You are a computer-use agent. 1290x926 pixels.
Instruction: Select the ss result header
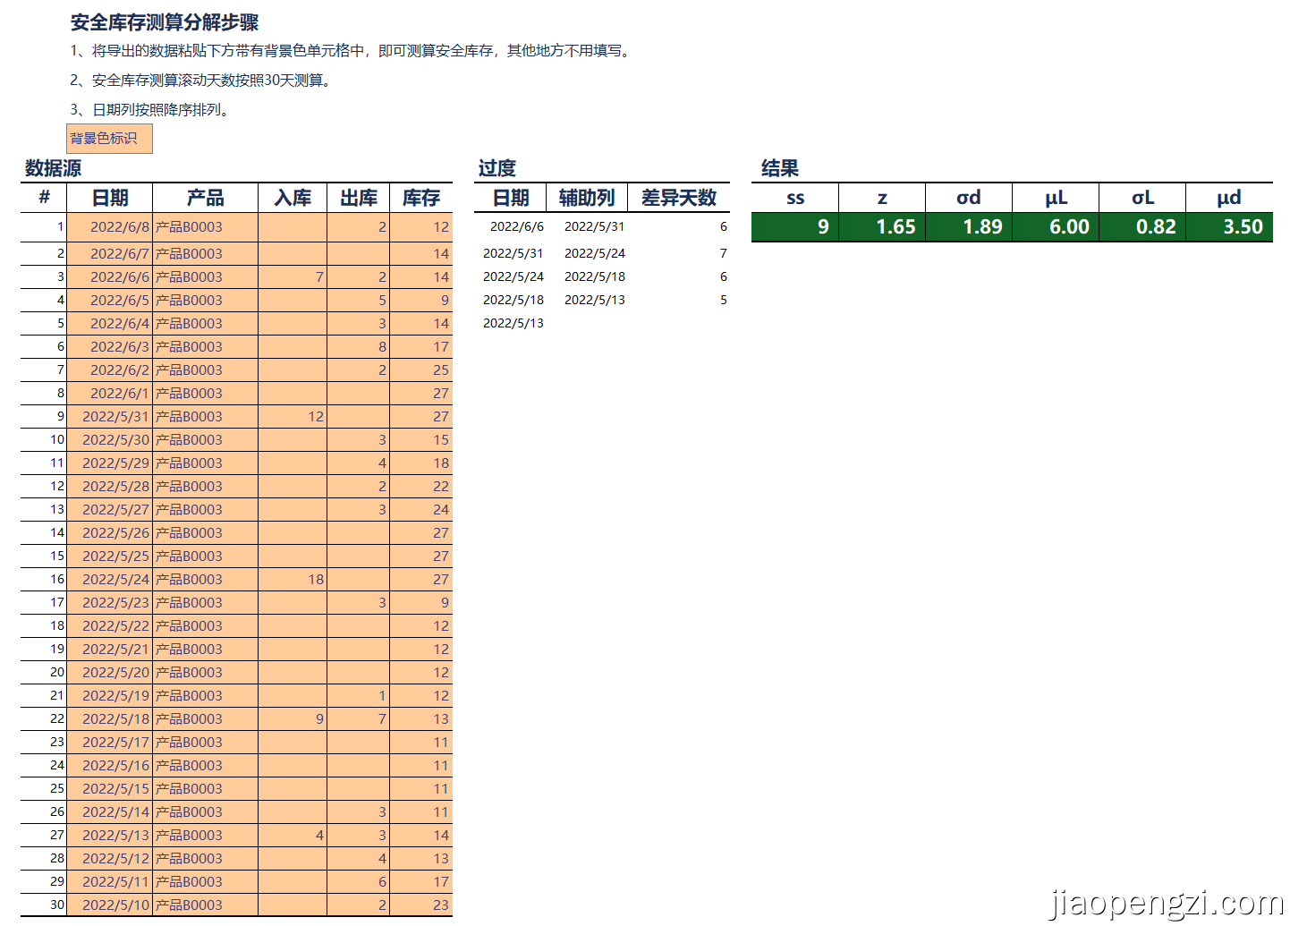(x=795, y=198)
